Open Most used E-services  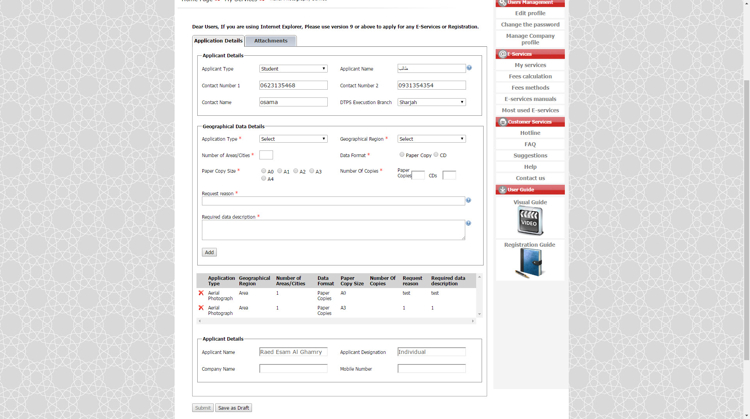tap(530, 110)
